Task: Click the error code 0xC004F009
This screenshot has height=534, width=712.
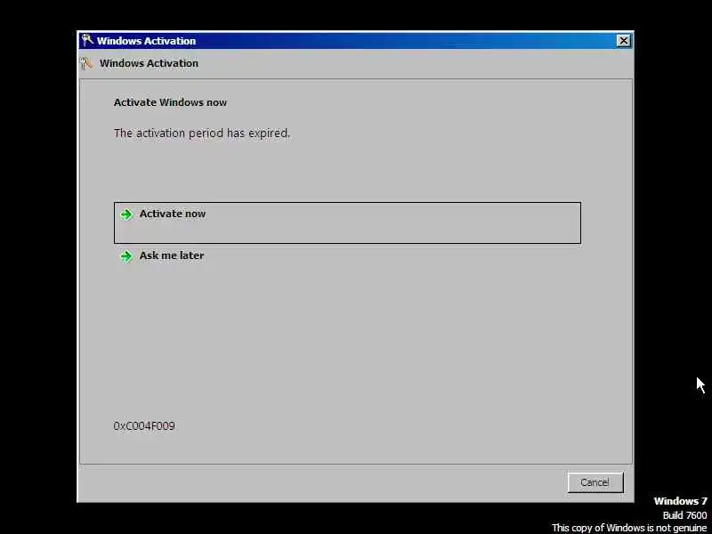Action: pyautogui.click(x=144, y=426)
